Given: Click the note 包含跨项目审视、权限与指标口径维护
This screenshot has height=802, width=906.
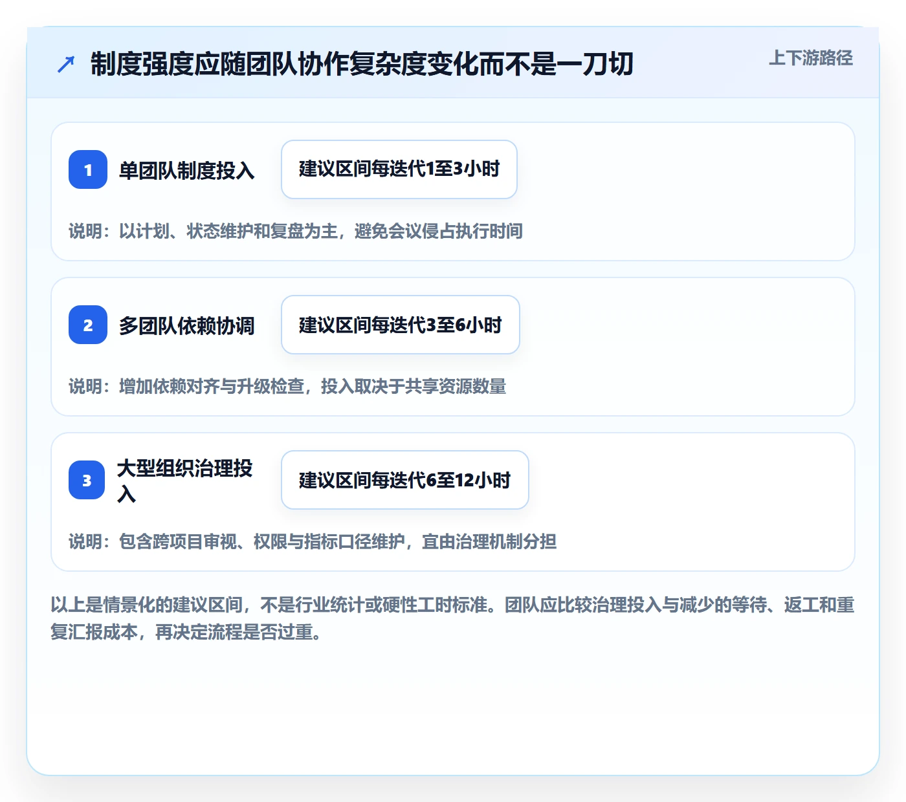Looking at the screenshot, I should coord(313,541).
